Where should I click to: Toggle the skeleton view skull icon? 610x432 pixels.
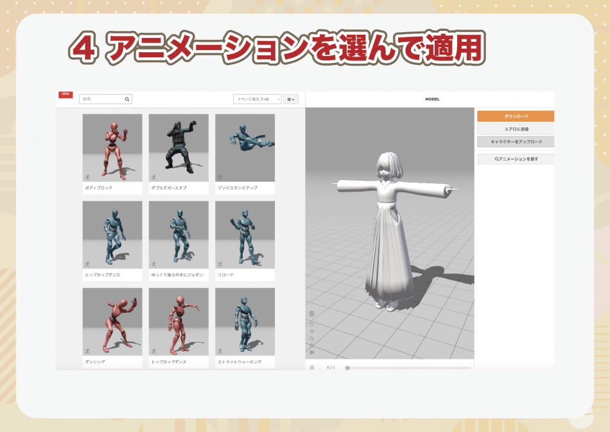tap(311, 314)
